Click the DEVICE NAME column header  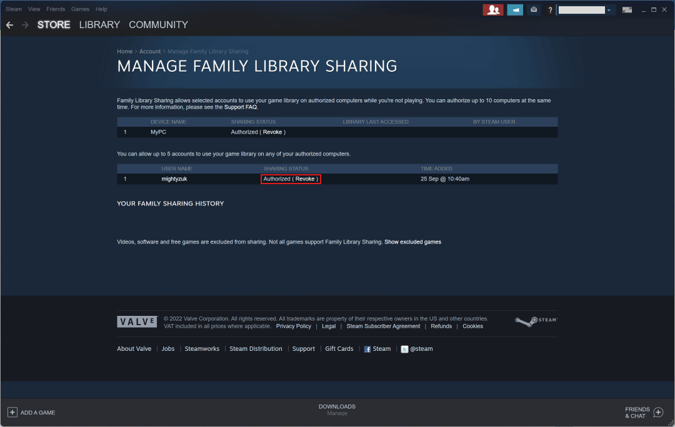[168, 122]
